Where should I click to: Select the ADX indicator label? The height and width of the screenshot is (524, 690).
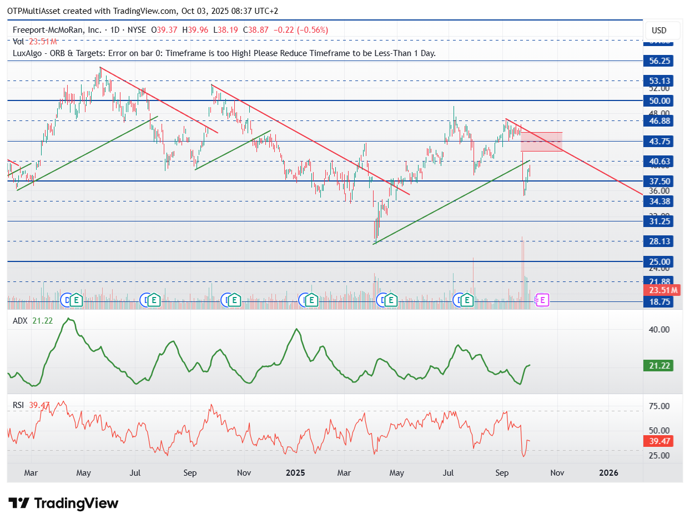point(19,320)
